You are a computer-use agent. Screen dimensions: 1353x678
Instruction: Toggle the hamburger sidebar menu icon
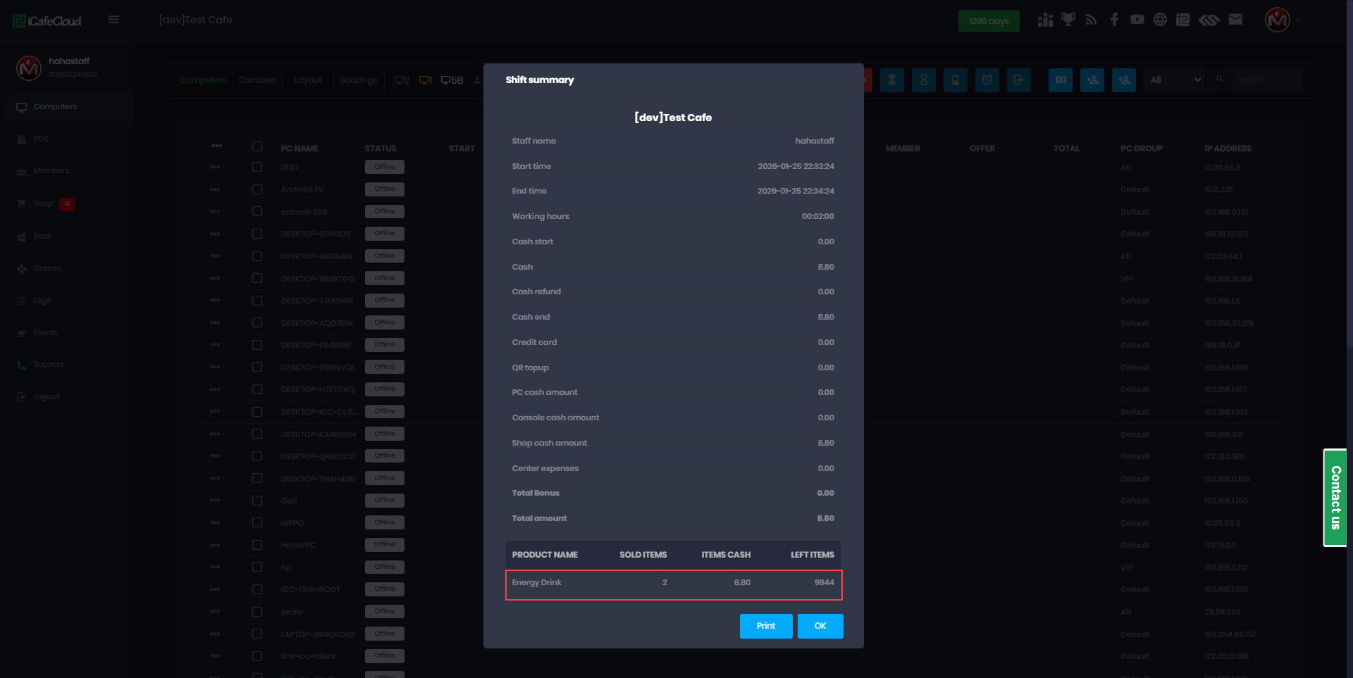(x=113, y=20)
